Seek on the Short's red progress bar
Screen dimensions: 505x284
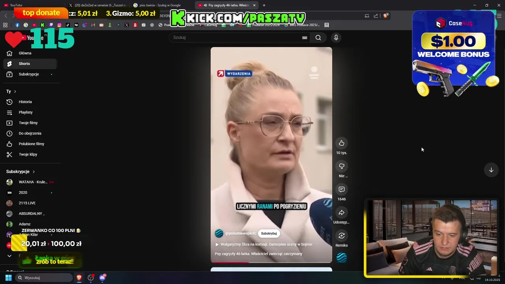click(x=271, y=262)
